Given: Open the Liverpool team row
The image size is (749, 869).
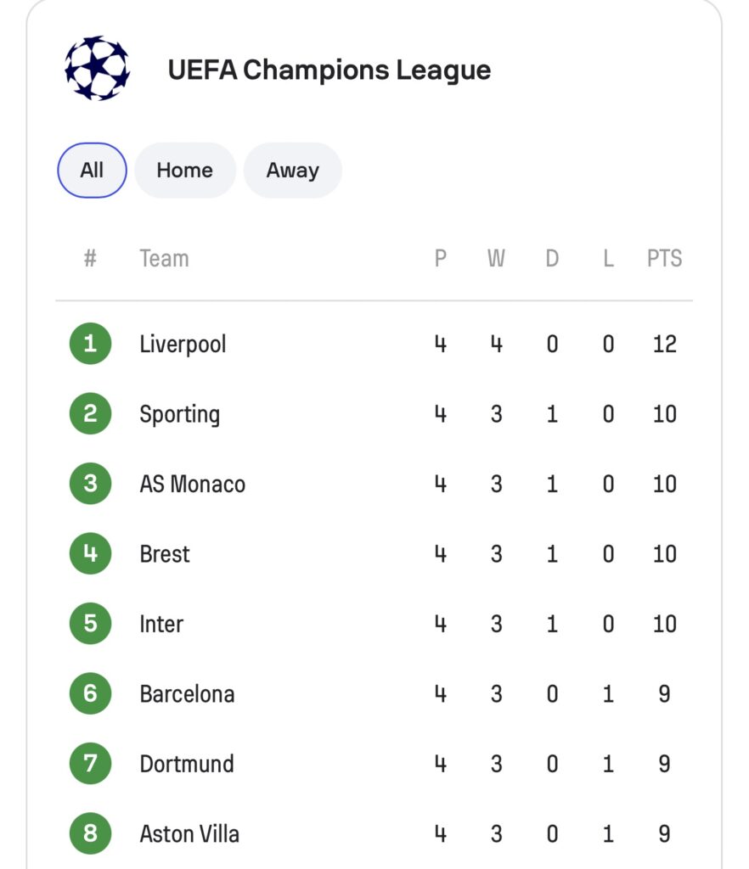Looking at the screenshot, I should [374, 344].
